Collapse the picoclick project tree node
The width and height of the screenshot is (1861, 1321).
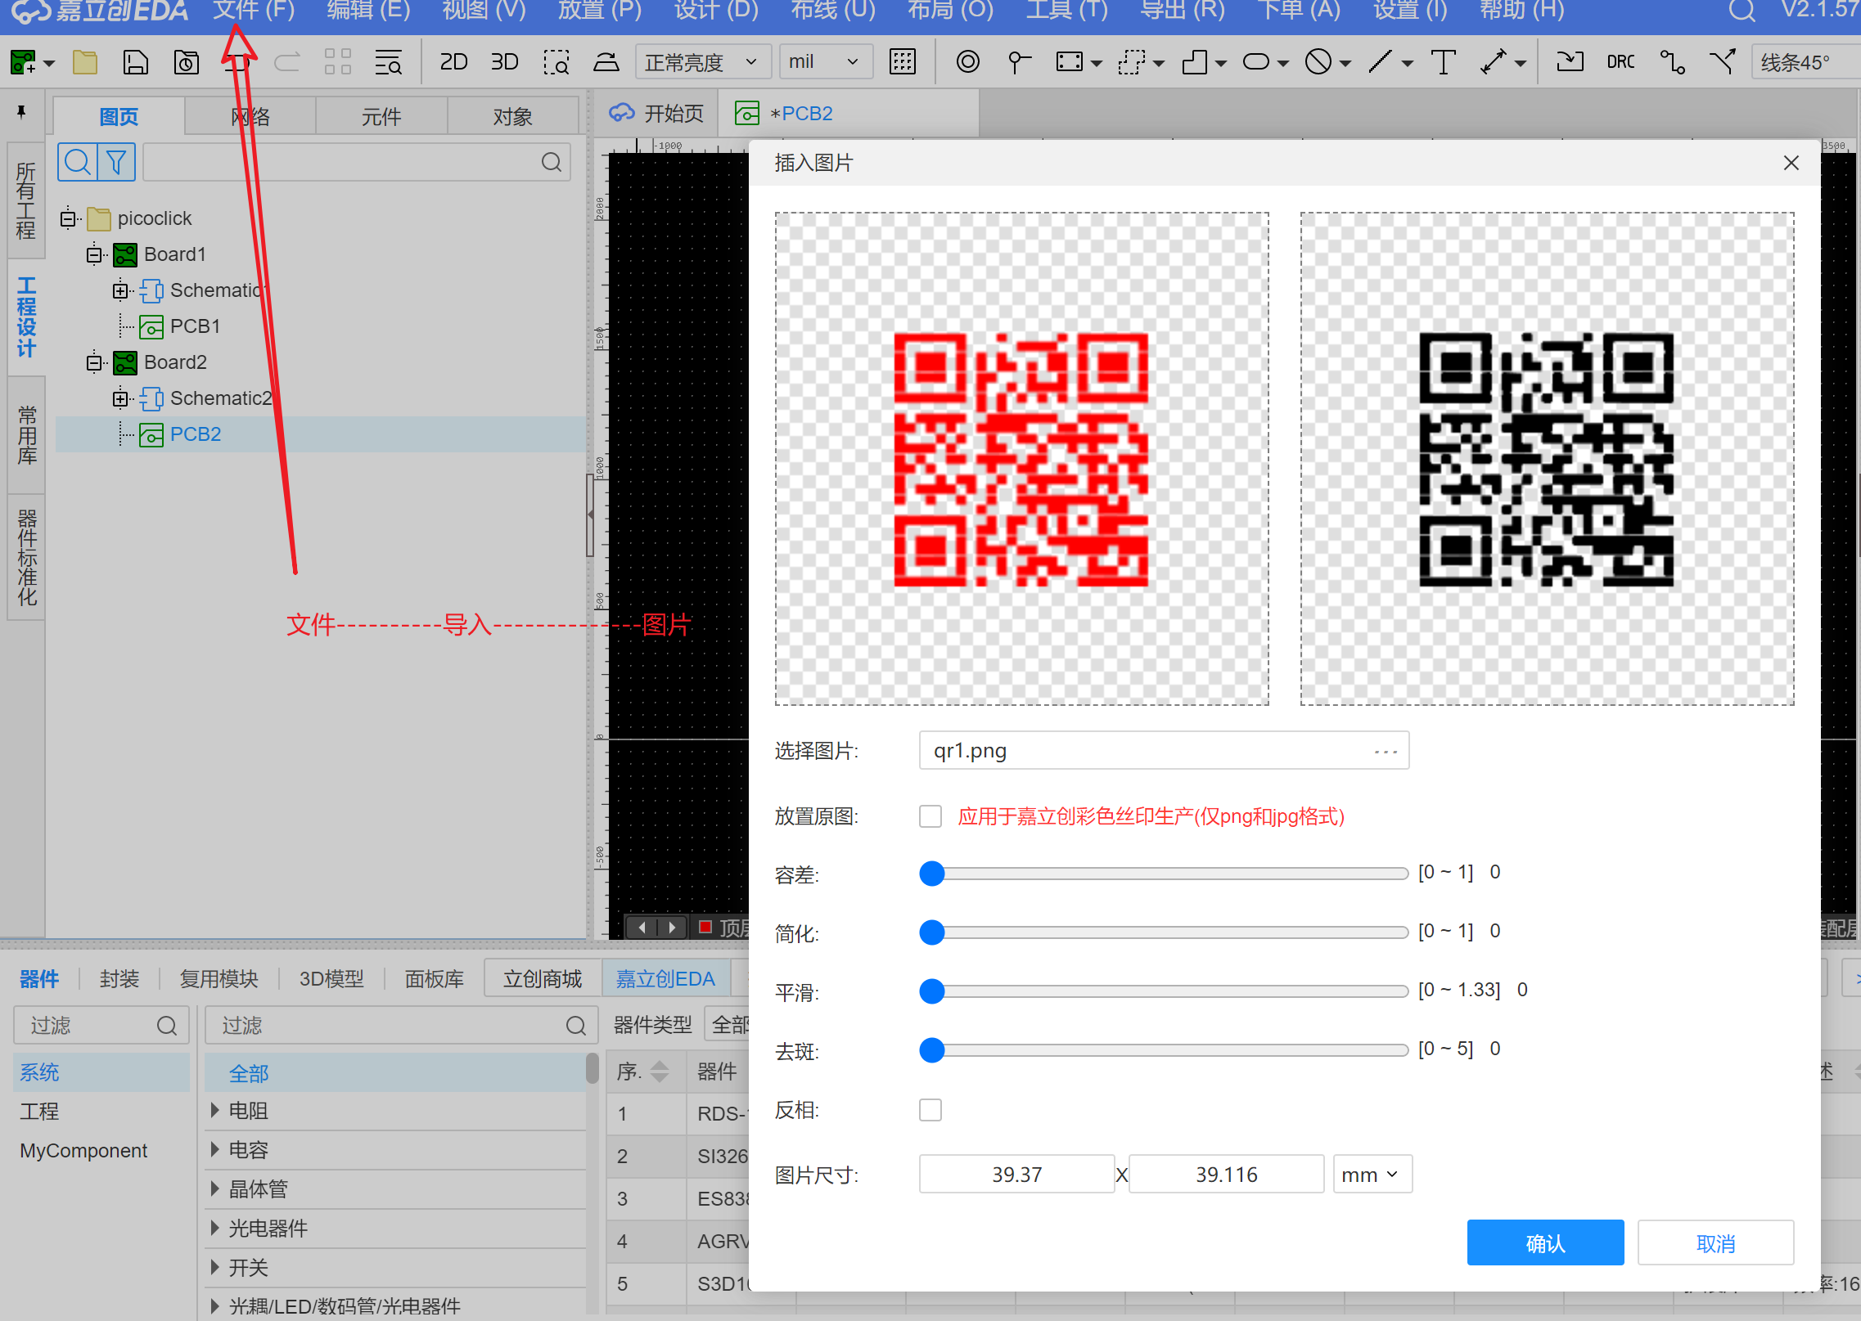69,218
